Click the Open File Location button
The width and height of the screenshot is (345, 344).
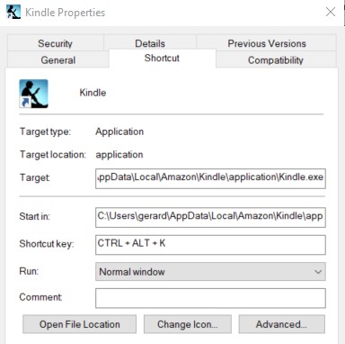(x=80, y=324)
